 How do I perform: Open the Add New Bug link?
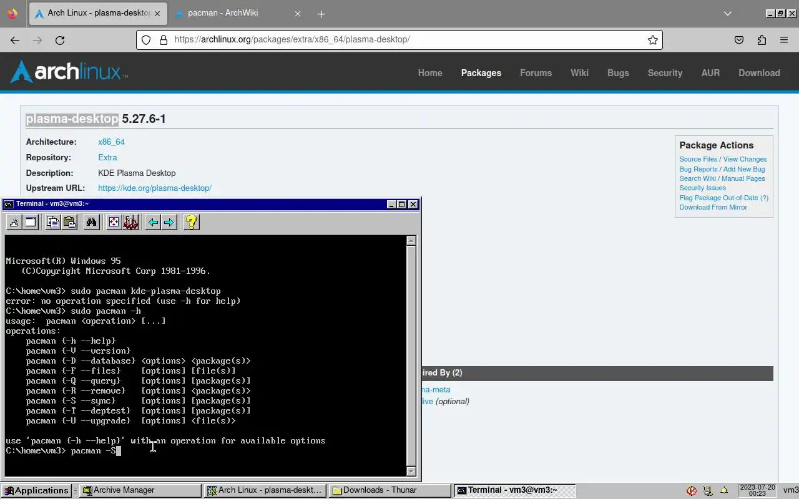[x=743, y=169]
